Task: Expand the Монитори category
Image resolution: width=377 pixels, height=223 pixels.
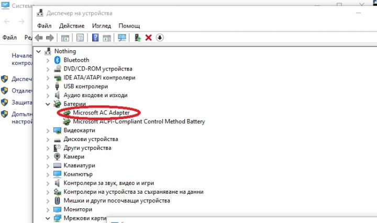Action: click(48, 209)
